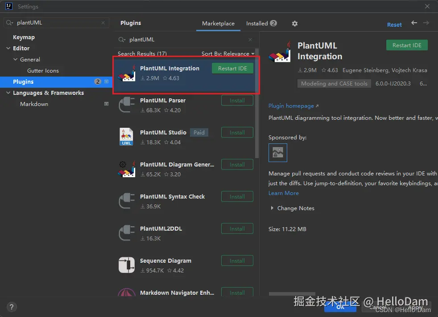Navigate back with the left arrow
This screenshot has width=438, height=317.
[414, 23]
